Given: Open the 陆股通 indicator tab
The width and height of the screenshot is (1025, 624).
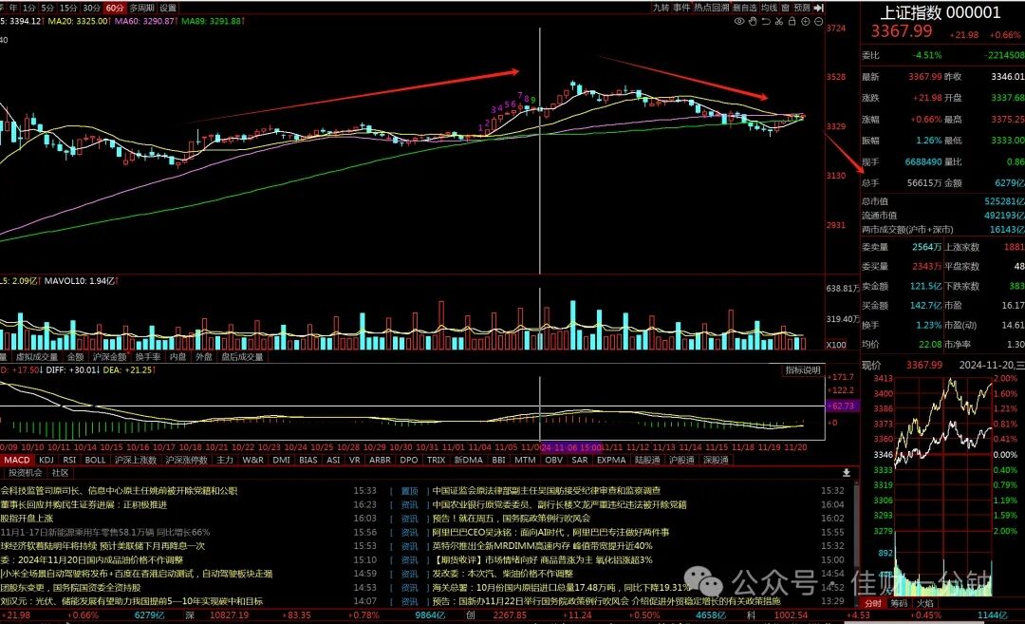Looking at the screenshot, I should pos(646,460).
